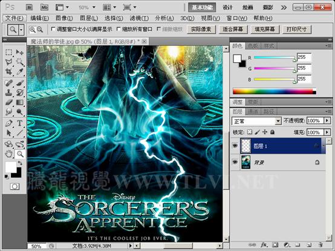Select the Path Selection tool
The image size is (335, 251).
click(8, 133)
